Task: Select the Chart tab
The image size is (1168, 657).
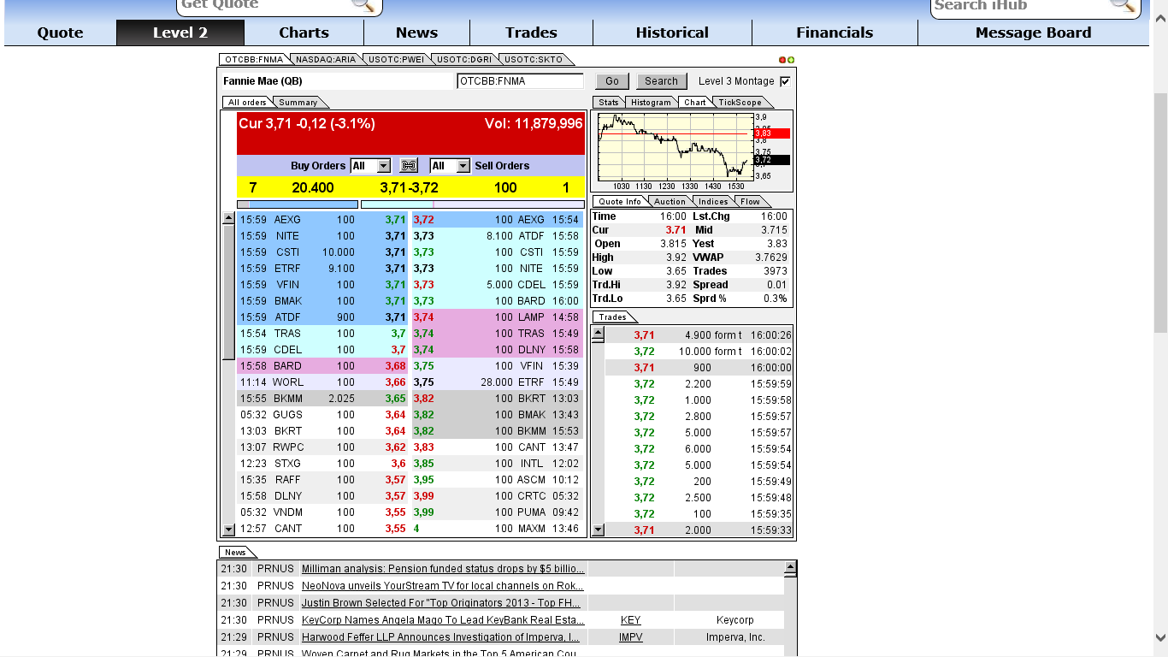Action: [695, 103]
